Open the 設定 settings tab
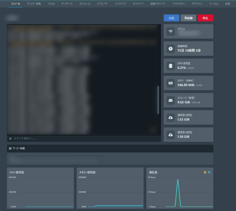236x211 pixels. pos(227,4)
